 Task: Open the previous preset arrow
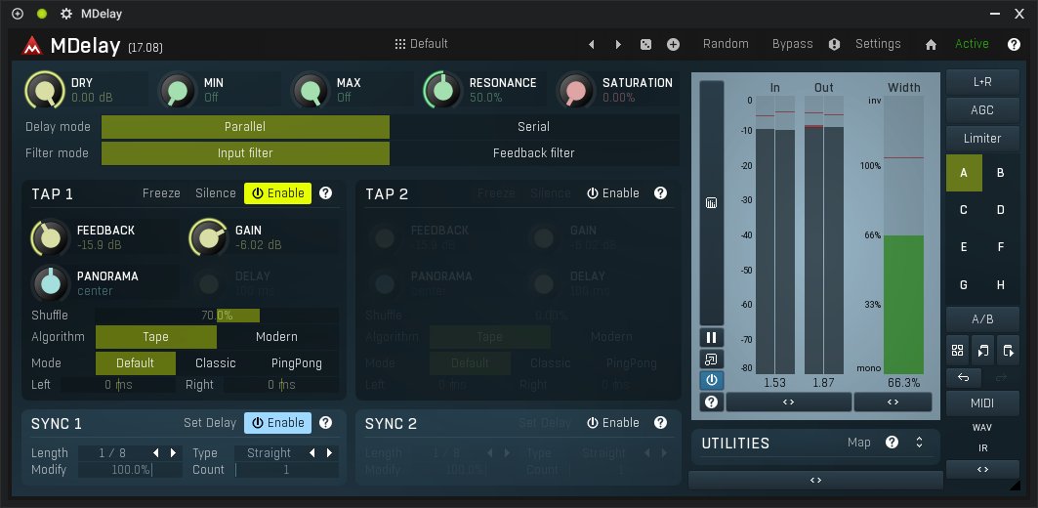click(591, 44)
